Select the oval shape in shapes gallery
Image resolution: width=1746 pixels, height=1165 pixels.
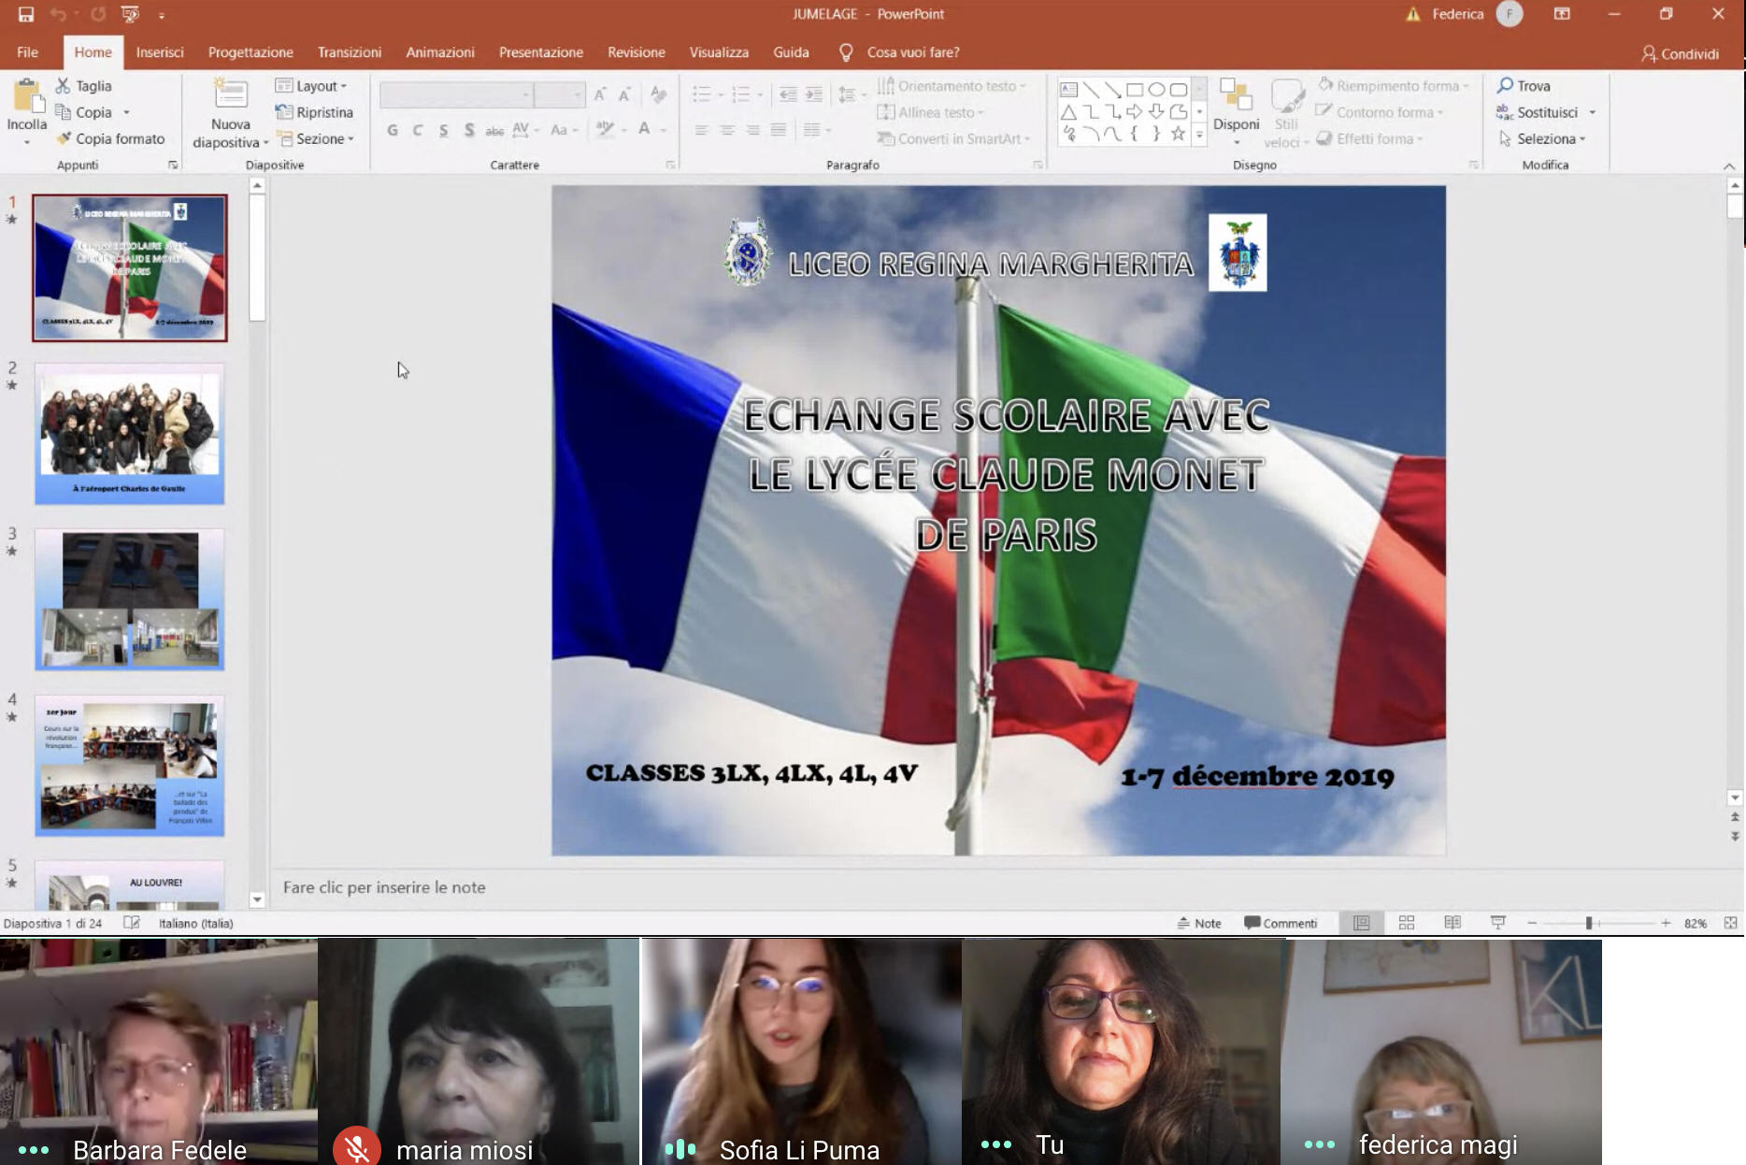click(1156, 90)
